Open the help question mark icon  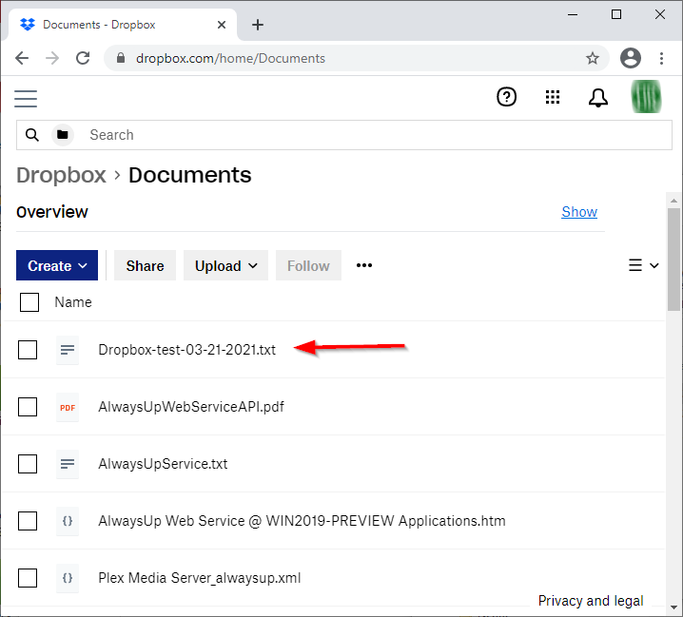click(x=506, y=97)
